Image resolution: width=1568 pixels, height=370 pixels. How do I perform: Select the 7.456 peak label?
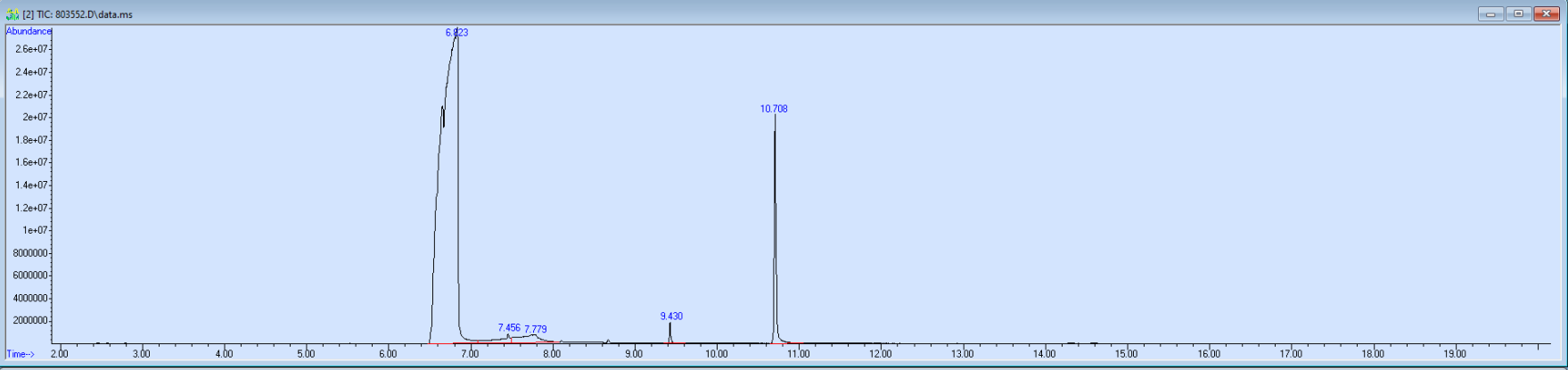click(509, 328)
